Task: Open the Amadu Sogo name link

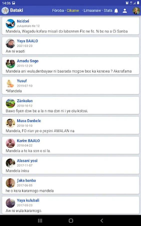Action: tap(28, 61)
